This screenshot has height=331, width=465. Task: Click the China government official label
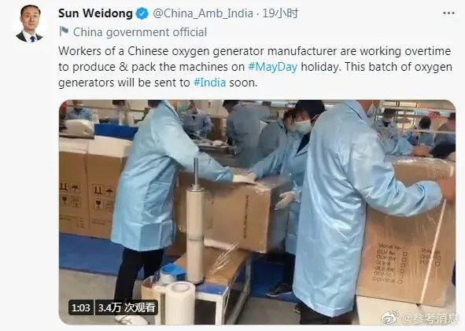140,32
